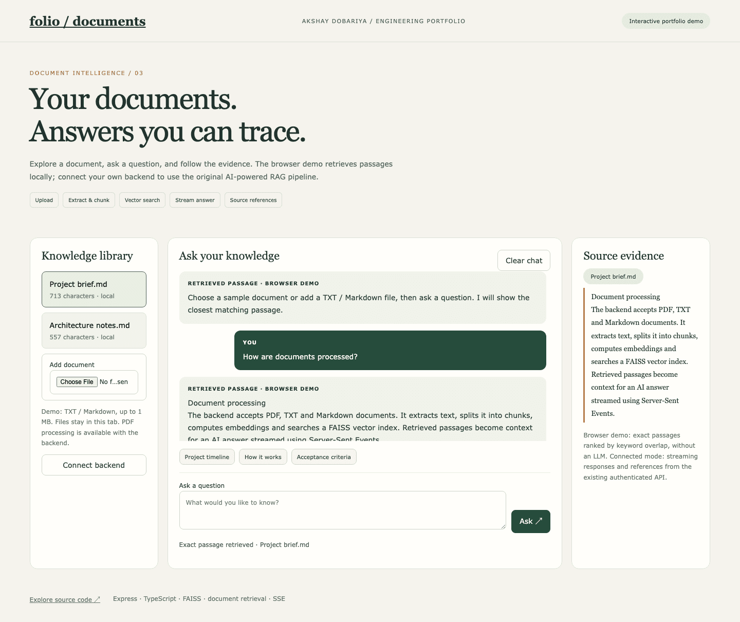The height and width of the screenshot is (622, 740).
Task: Pick the Acceptance criteria suggestion
Action: tap(324, 457)
